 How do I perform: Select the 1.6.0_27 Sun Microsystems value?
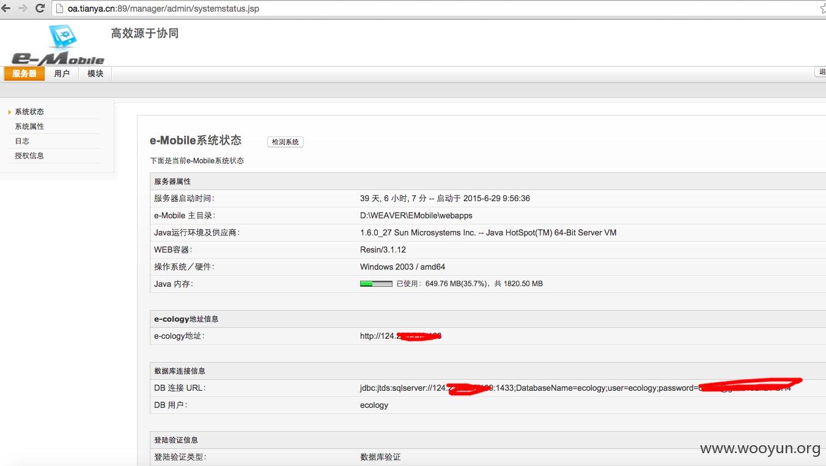[488, 233]
